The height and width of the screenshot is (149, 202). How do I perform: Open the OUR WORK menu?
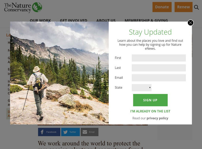(x=40, y=20)
